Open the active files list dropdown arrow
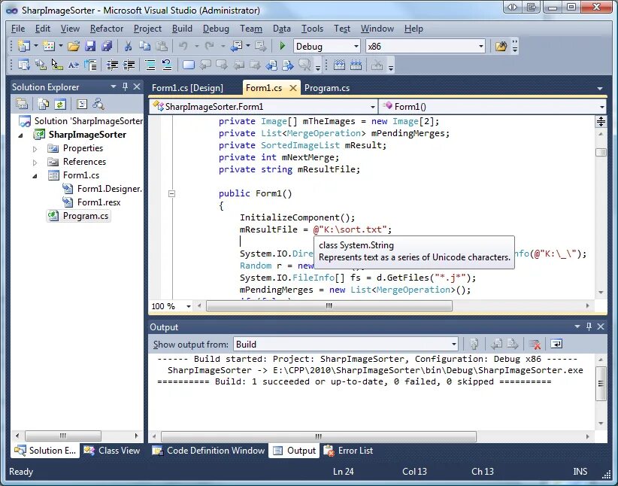 point(600,88)
